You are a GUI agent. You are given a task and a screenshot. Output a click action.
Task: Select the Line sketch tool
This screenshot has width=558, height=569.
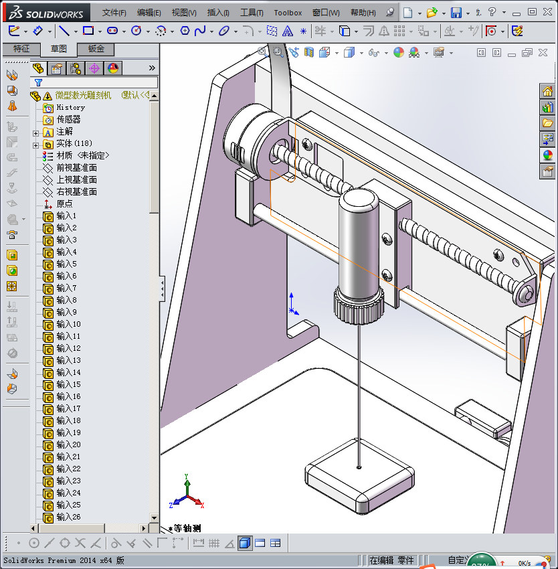pos(64,31)
